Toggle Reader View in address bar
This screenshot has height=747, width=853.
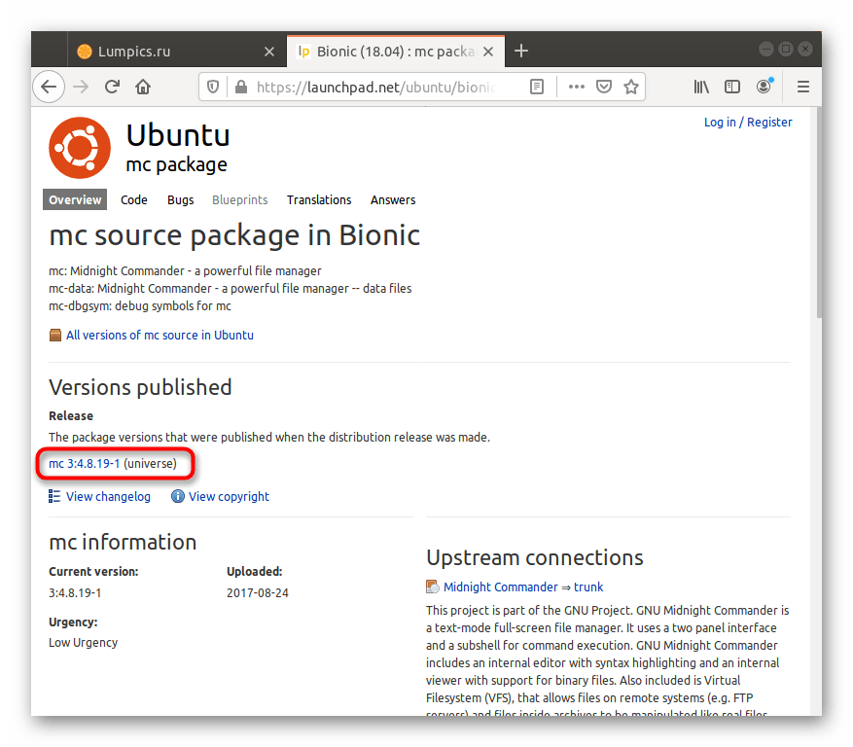pos(536,87)
